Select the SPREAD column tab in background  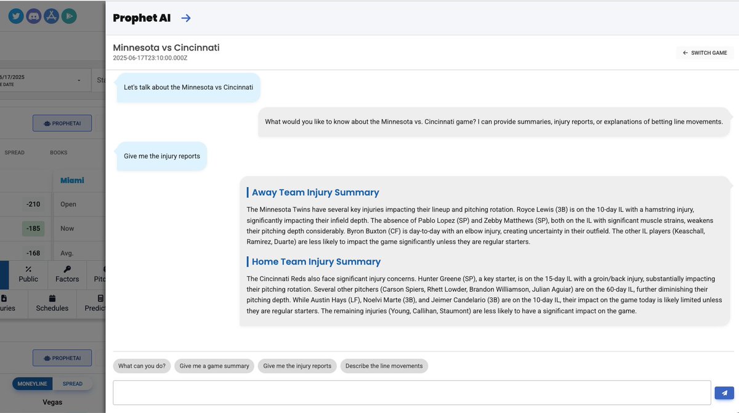pyautogui.click(x=15, y=153)
